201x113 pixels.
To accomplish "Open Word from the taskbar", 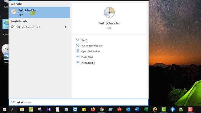I will click(x=137, y=110).
